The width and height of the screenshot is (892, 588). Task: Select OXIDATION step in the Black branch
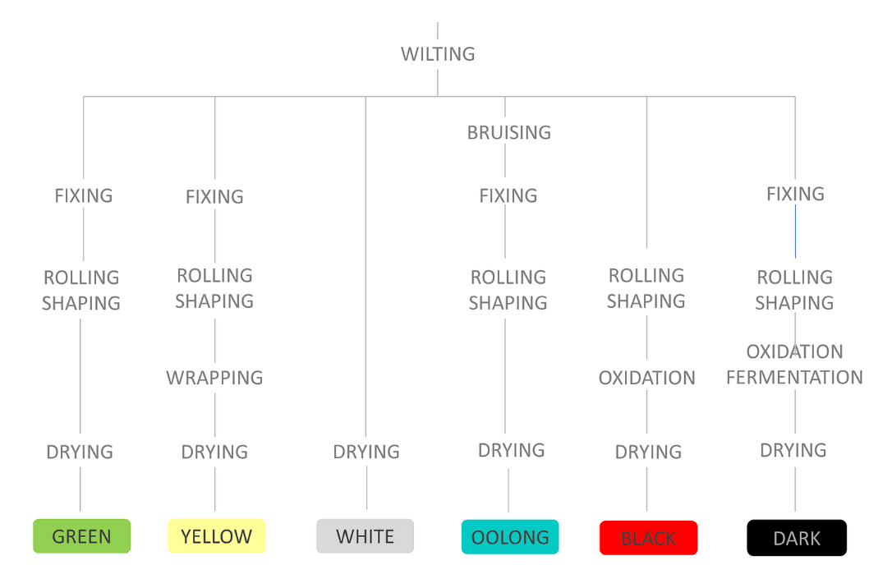coord(646,378)
